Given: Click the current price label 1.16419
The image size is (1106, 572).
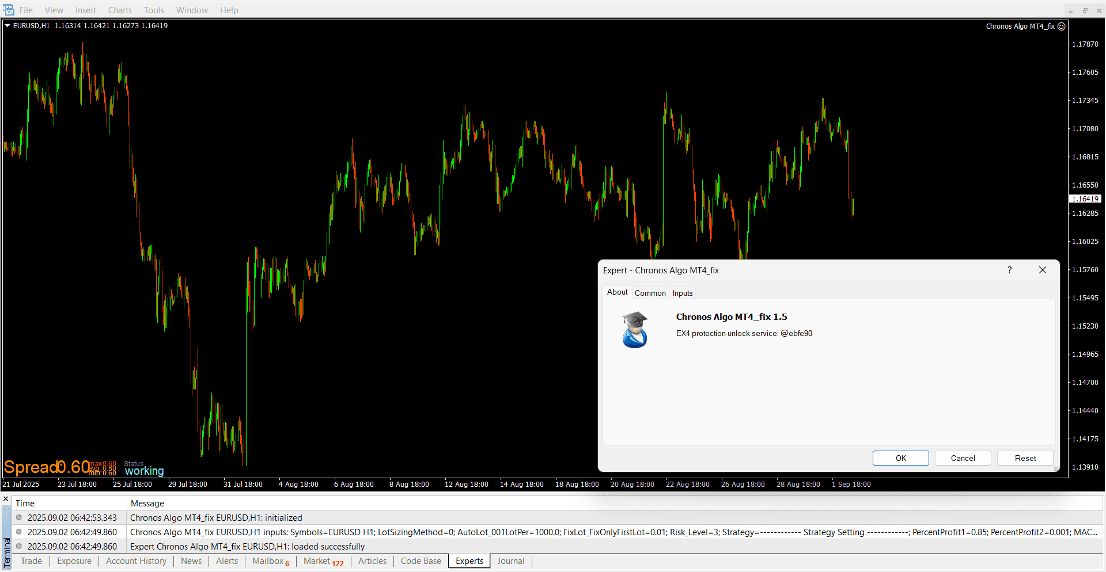Looking at the screenshot, I should pos(1085,199).
